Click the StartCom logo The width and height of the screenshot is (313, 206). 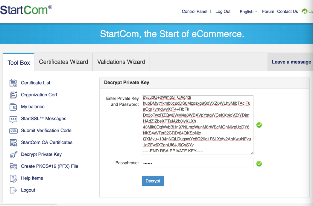pyautogui.click(x=26, y=10)
